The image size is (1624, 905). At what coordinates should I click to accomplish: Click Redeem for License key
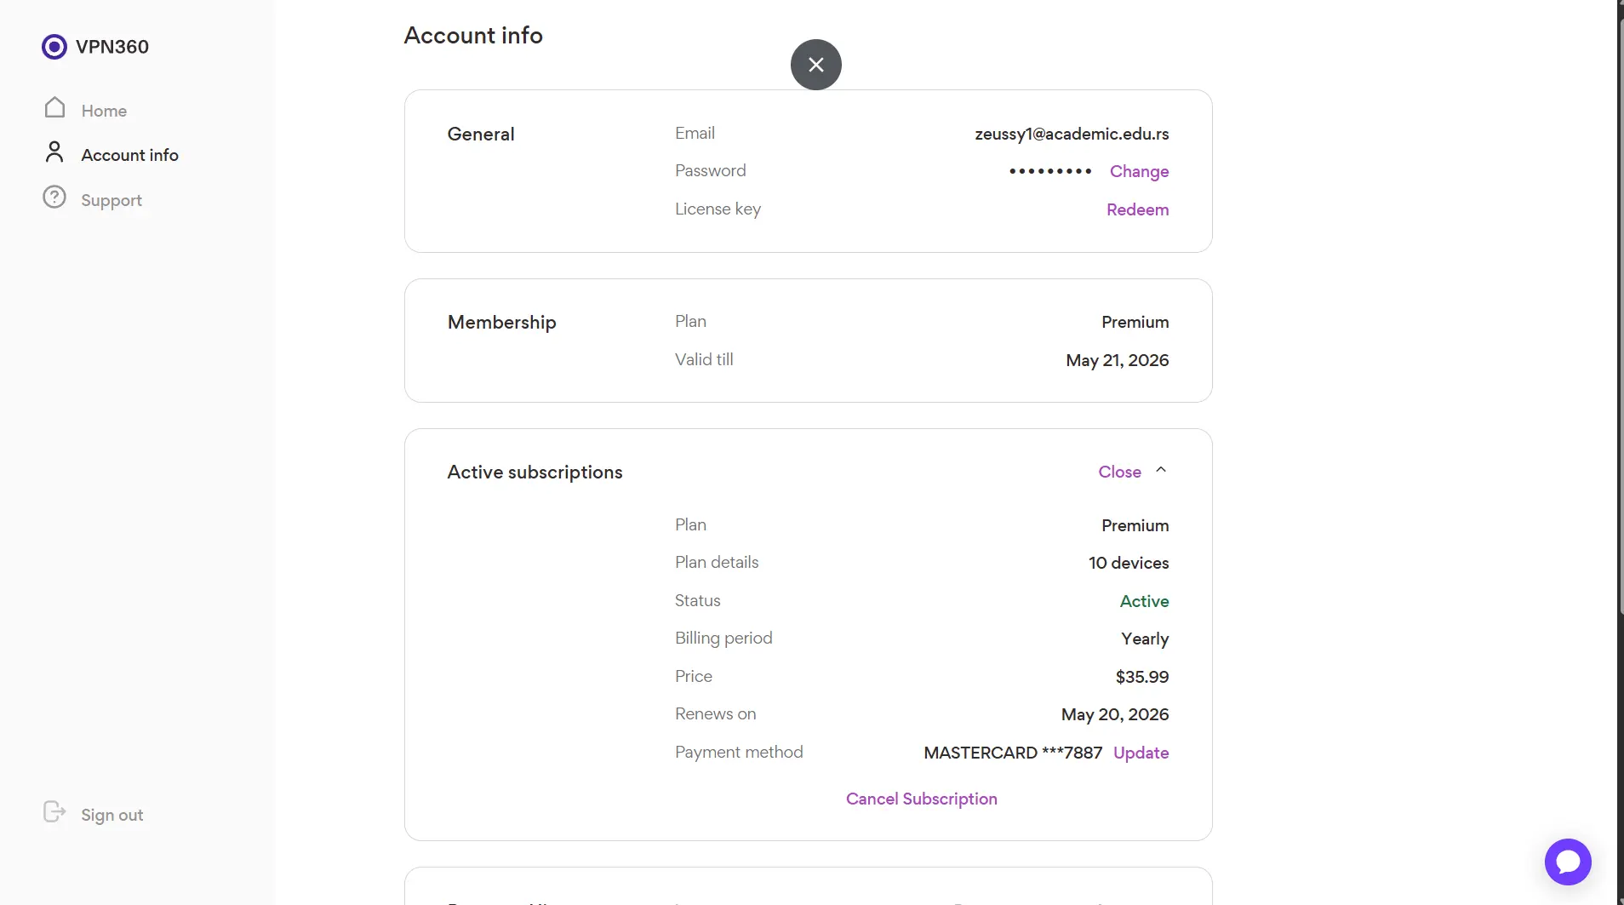click(x=1137, y=209)
